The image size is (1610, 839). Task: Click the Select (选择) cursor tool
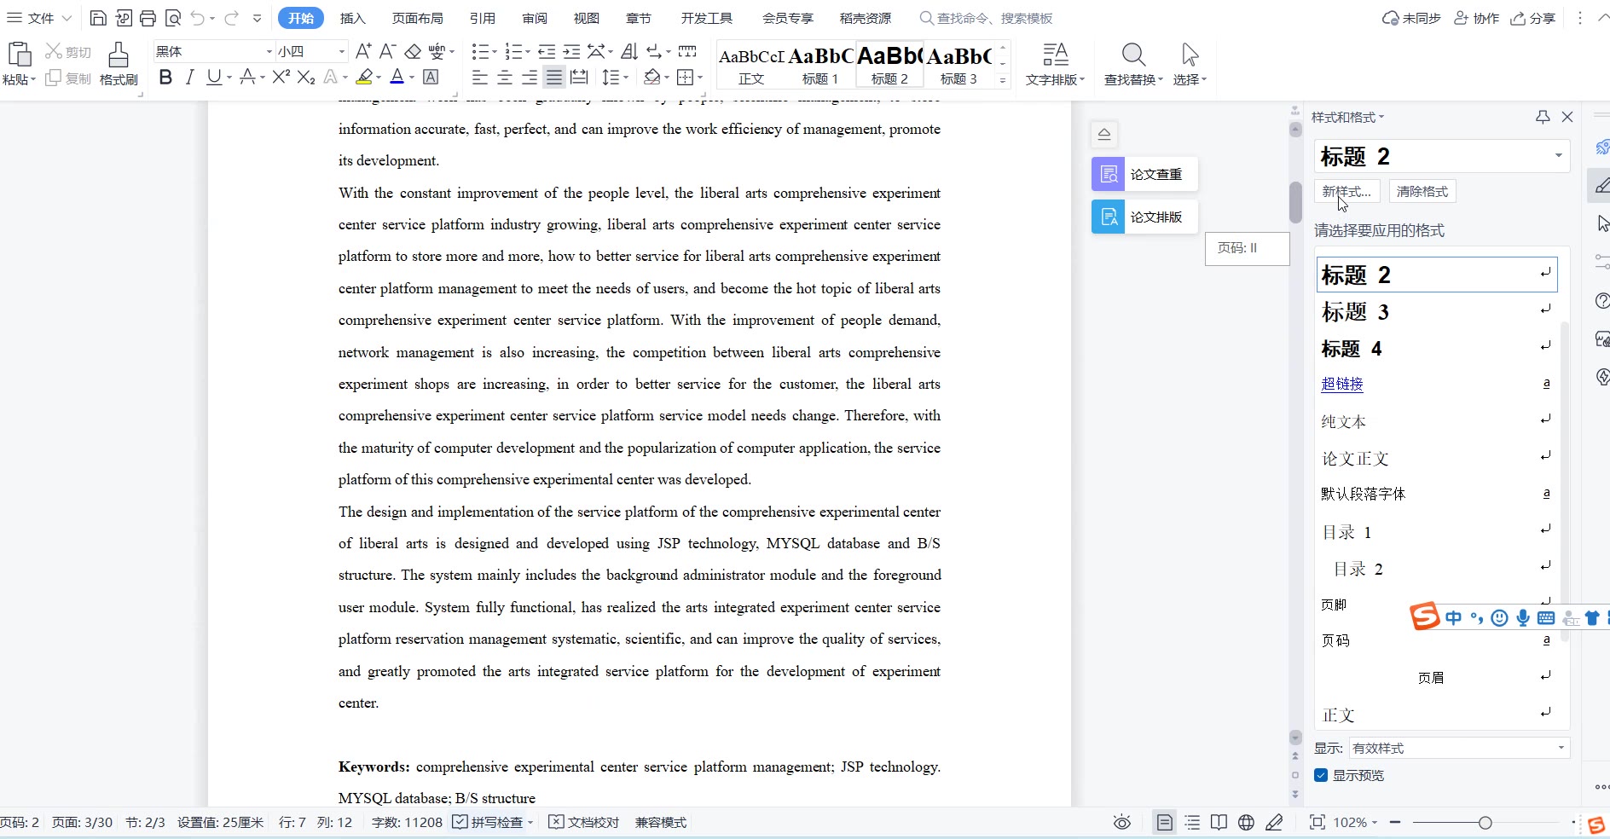[x=1190, y=55]
